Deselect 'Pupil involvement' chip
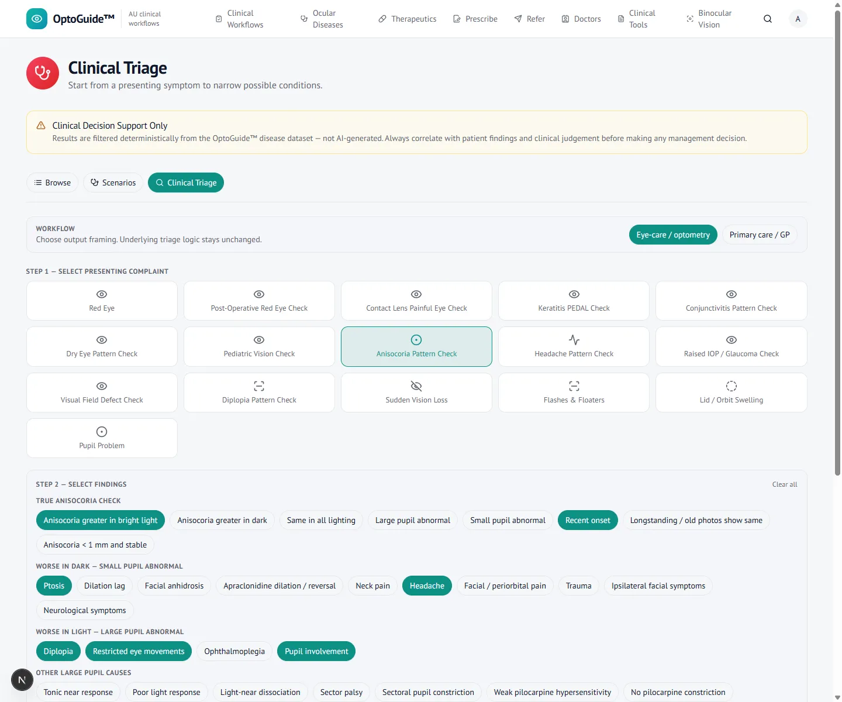Image resolution: width=842 pixels, height=702 pixels. pos(316,651)
